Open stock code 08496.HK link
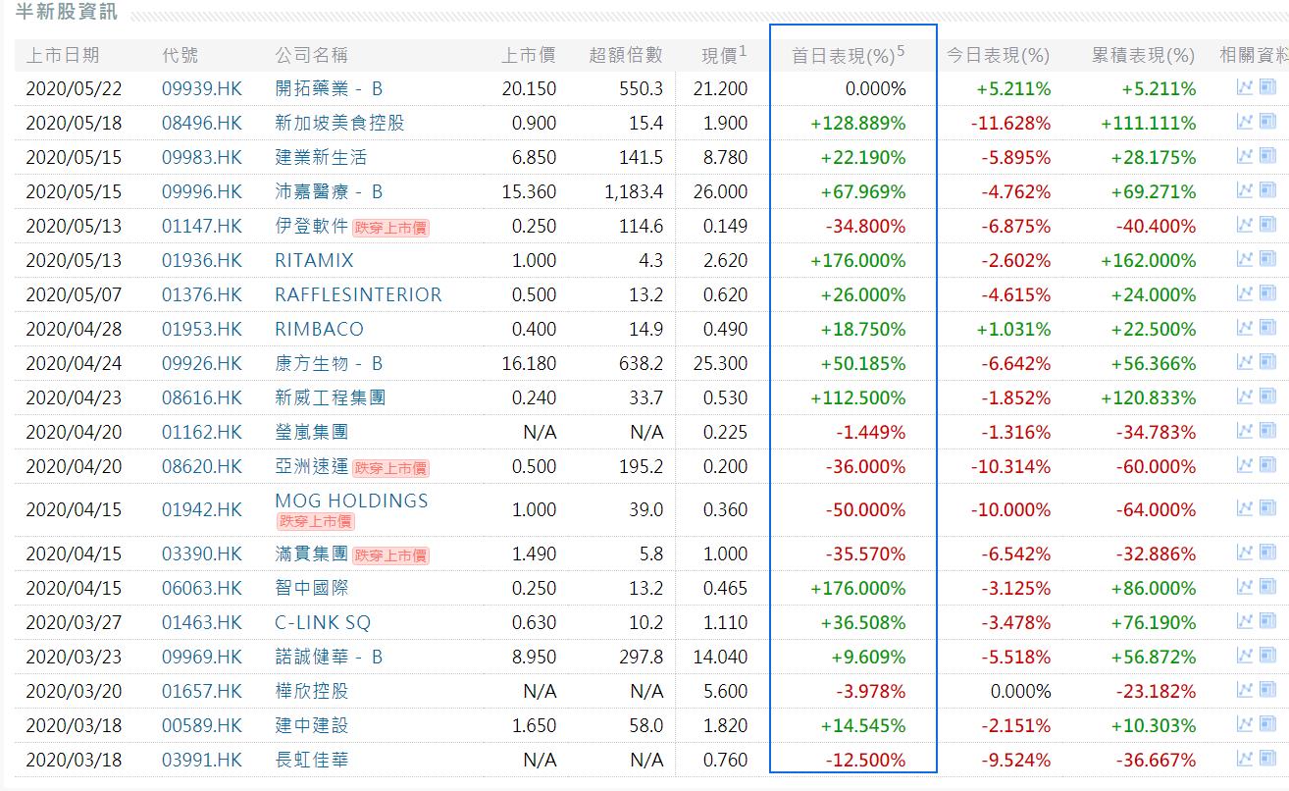This screenshot has height=791, width=1289. [x=201, y=123]
